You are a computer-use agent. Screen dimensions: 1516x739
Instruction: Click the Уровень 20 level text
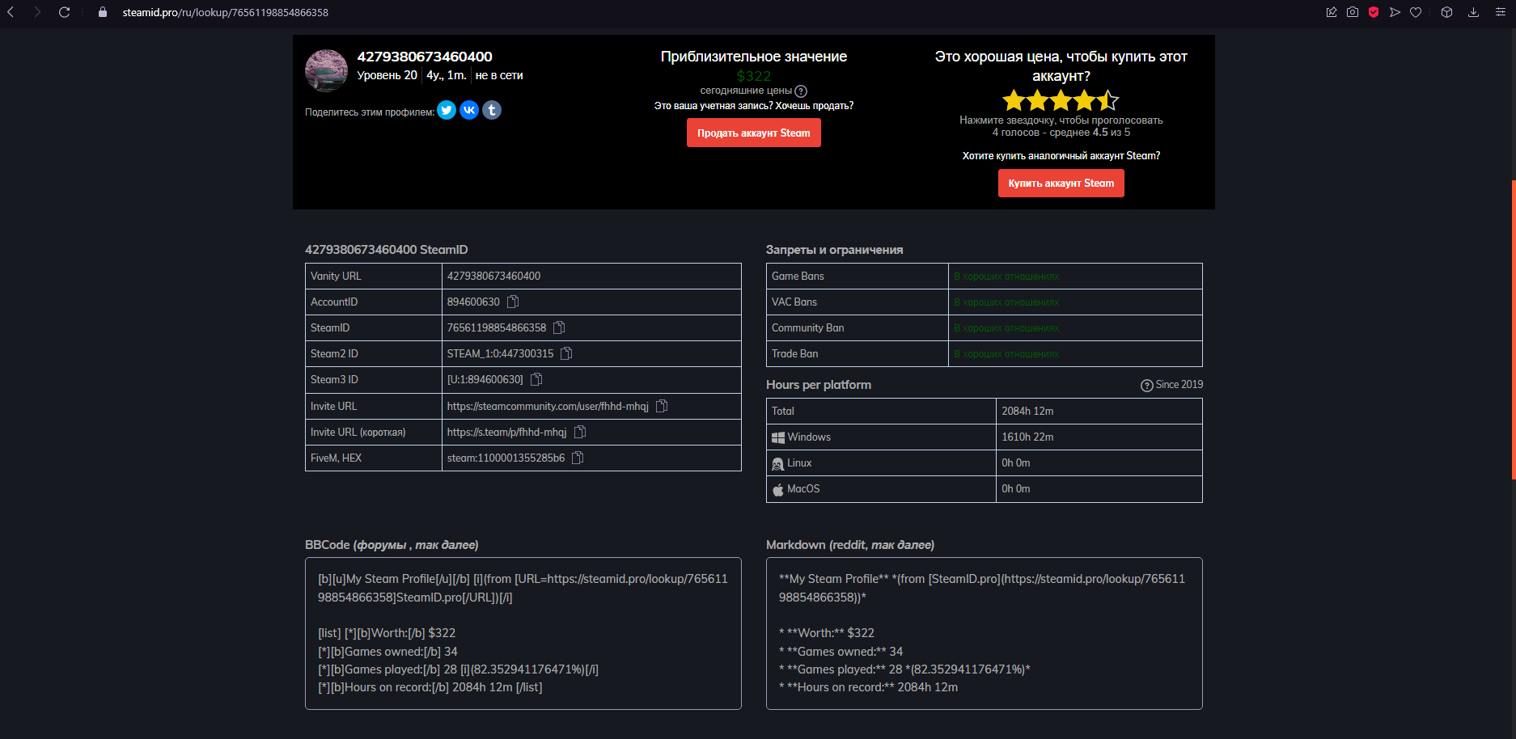click(x=387, y=75)
